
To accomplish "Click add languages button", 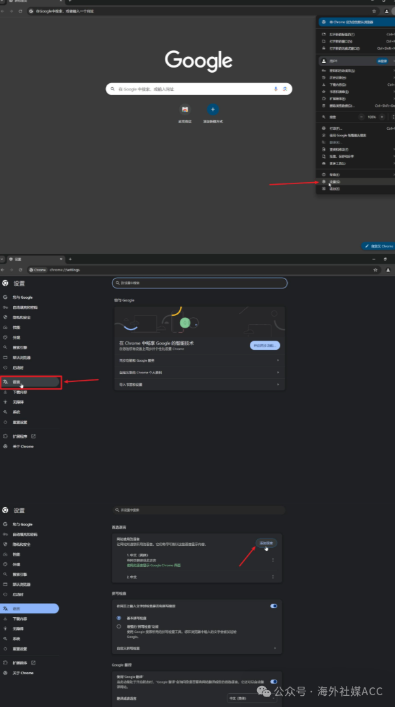I will coord(266,543).
